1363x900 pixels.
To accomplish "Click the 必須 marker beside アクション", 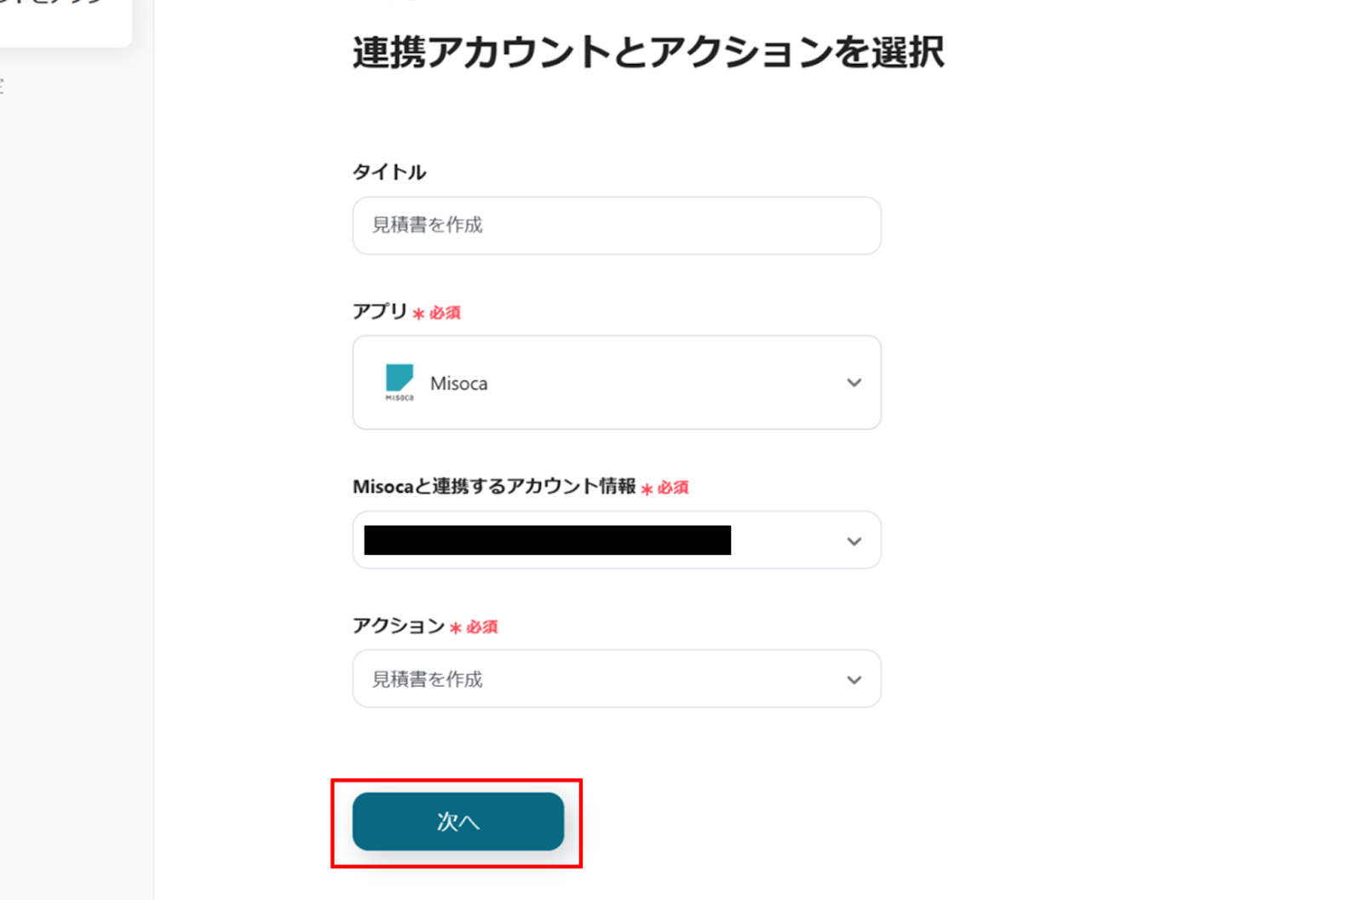I will 482,628.
